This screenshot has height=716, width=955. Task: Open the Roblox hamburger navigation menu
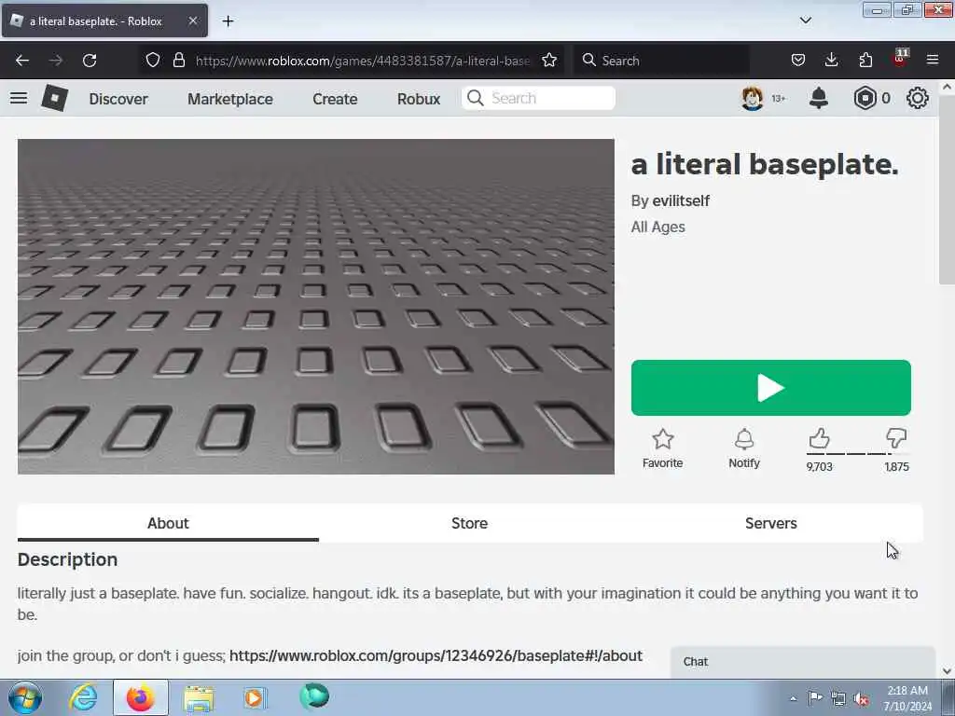click(x=19, y=98)
